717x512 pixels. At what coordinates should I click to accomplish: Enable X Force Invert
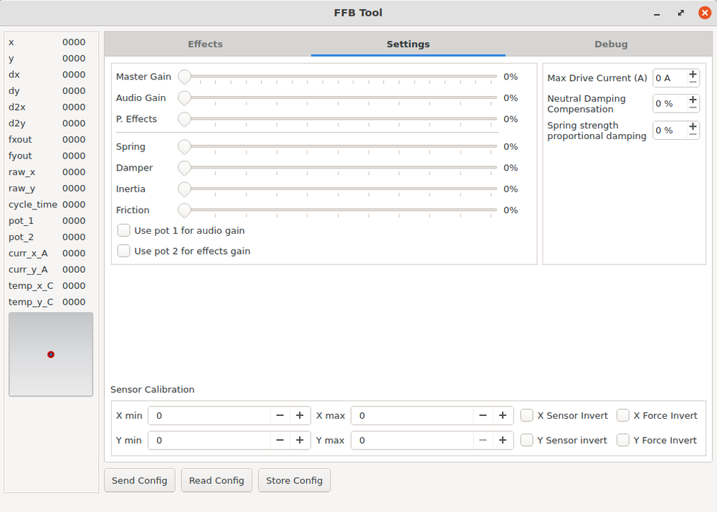622,415
